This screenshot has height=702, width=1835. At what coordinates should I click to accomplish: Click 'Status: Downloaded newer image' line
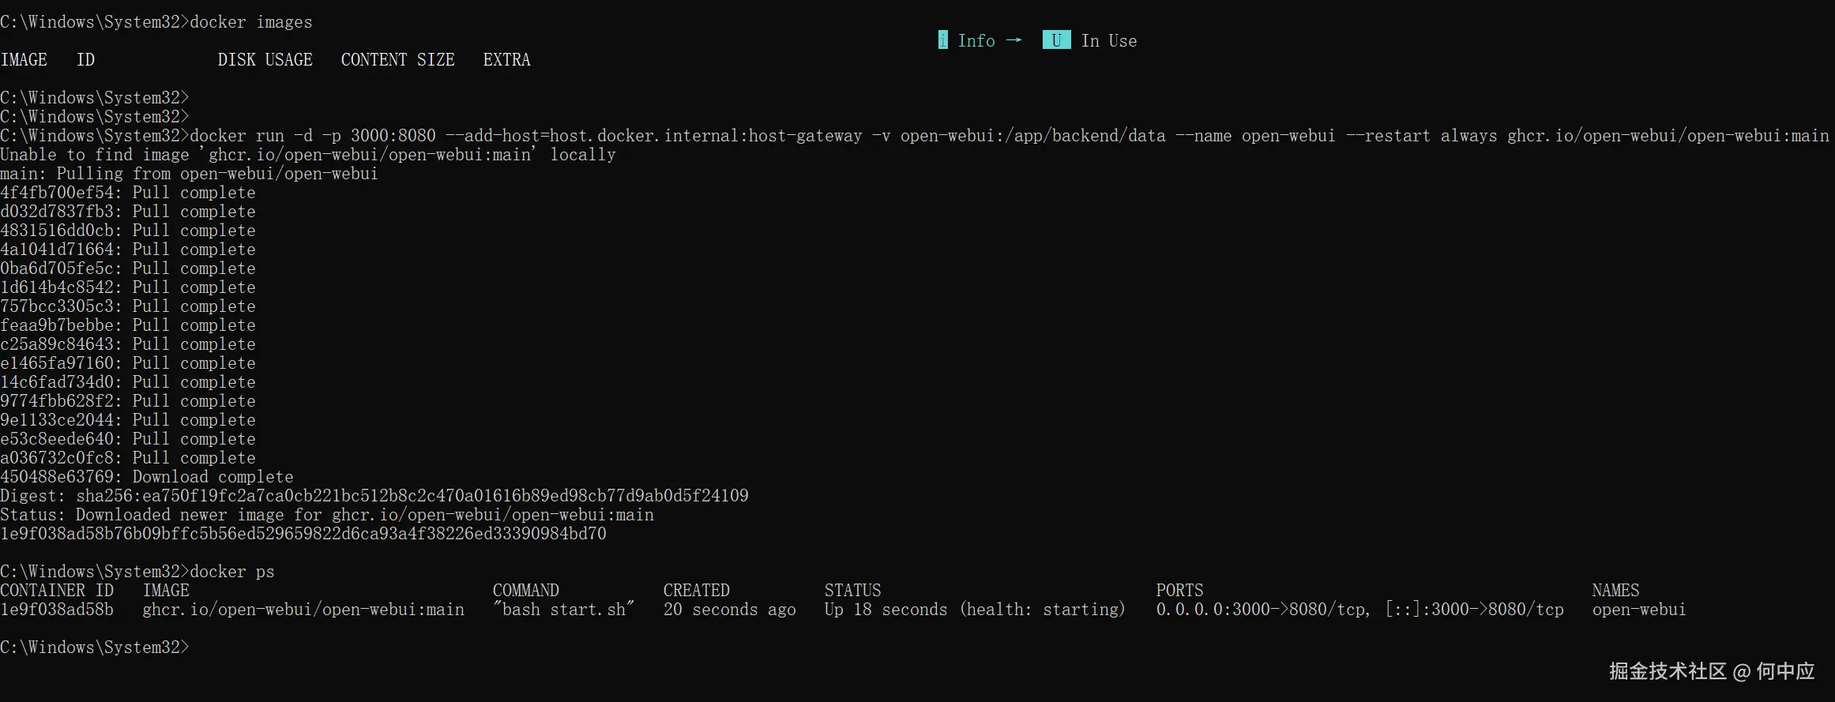[x=327, y=515]
